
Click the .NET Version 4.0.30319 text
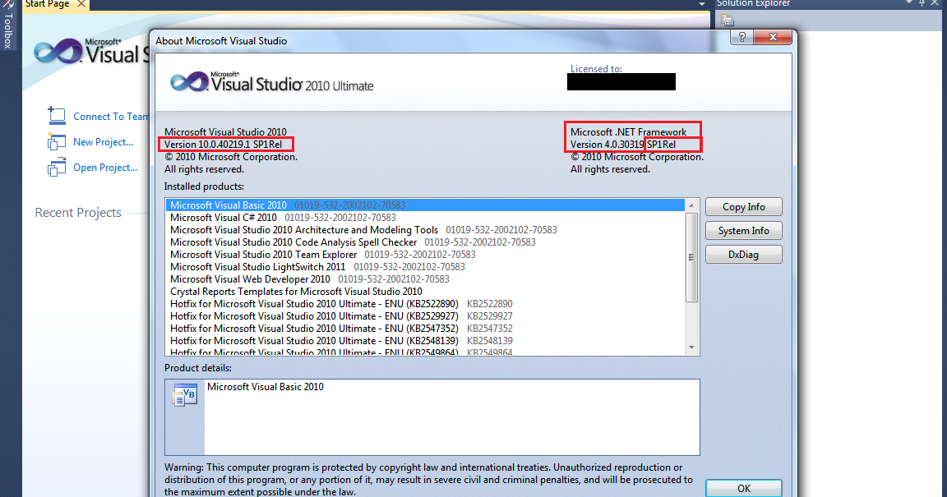[607, 145]
